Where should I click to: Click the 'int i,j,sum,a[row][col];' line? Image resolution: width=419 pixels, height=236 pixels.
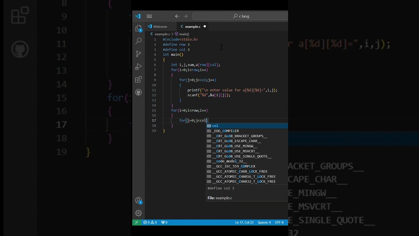coord(195,65)
